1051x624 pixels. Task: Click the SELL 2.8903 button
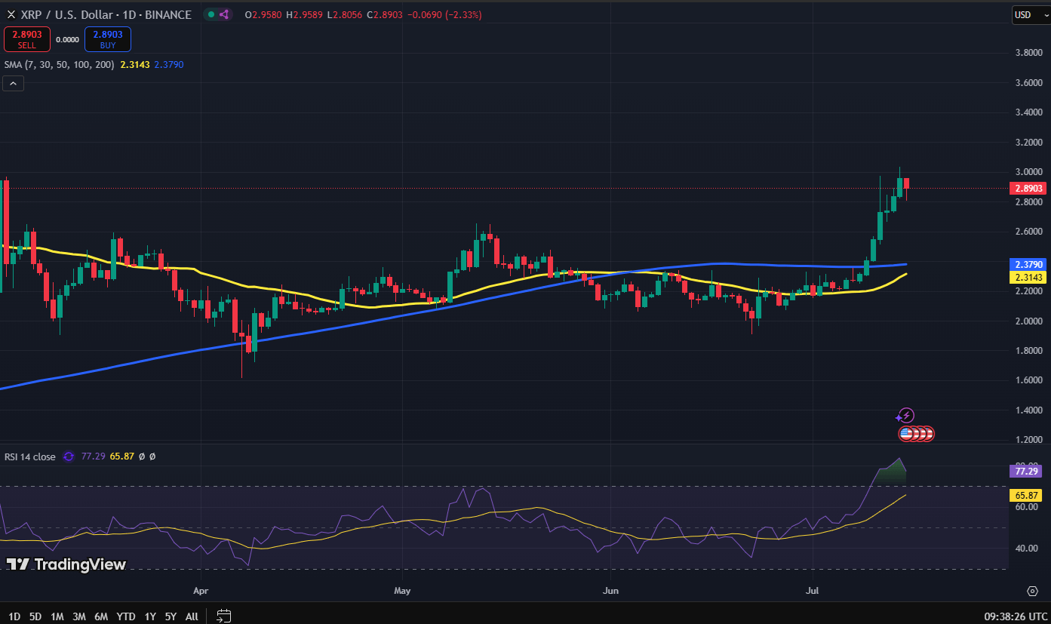pyautogui.click(x=27, y=39)
